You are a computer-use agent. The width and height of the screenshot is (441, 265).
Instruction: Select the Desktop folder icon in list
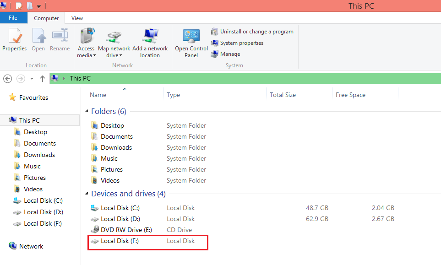tap(94, 125)
